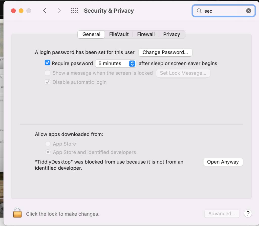Click the magnifying glass search icon

[199, 11]
